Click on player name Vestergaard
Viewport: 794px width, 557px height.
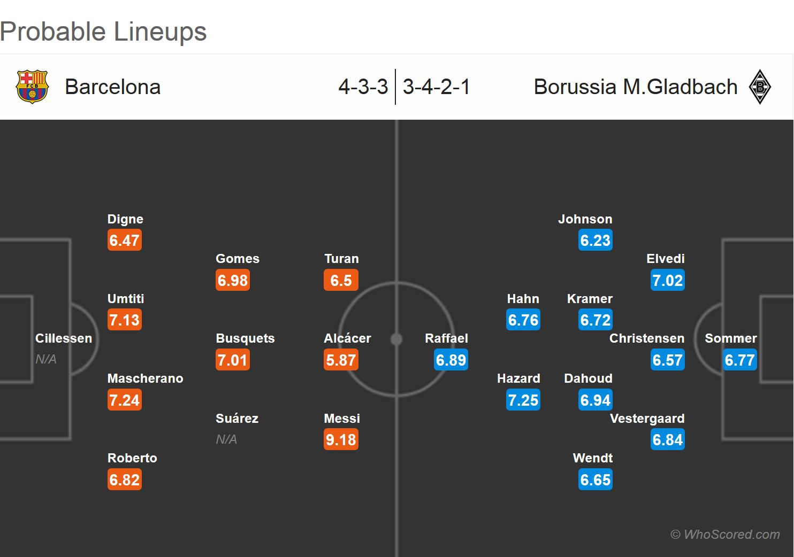(x=647, y=419)
